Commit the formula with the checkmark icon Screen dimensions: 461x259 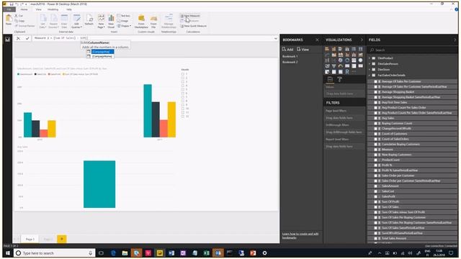27,38
